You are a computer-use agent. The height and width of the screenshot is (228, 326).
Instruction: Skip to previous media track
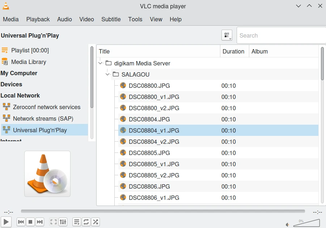(x=21, y=222)
